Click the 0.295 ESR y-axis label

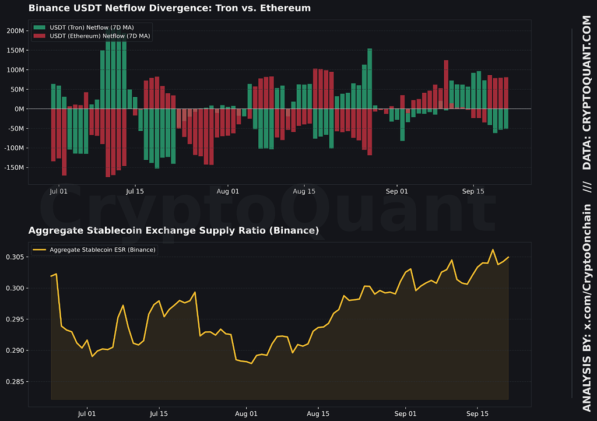[x=15, y=320]
